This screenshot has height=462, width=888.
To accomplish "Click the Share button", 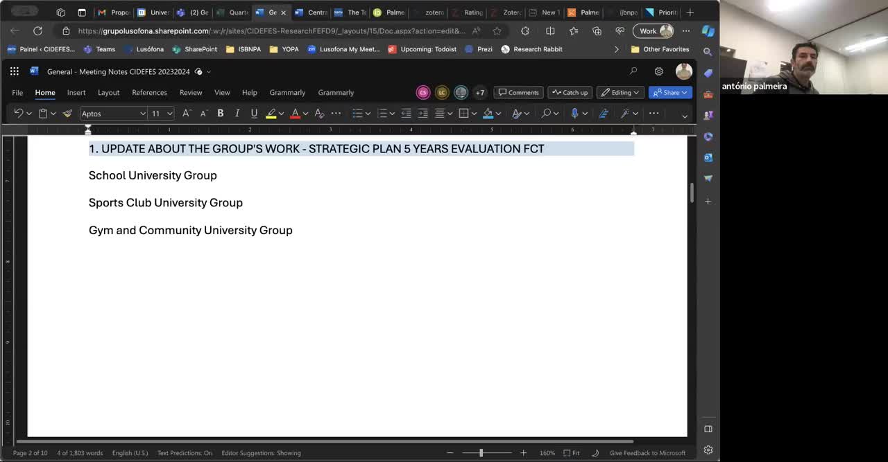I will (x=670, y=92).
